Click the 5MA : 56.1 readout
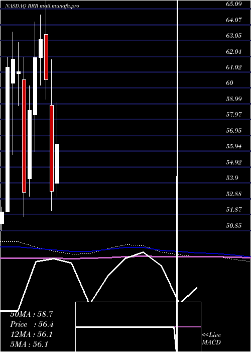 coord(29,344)
